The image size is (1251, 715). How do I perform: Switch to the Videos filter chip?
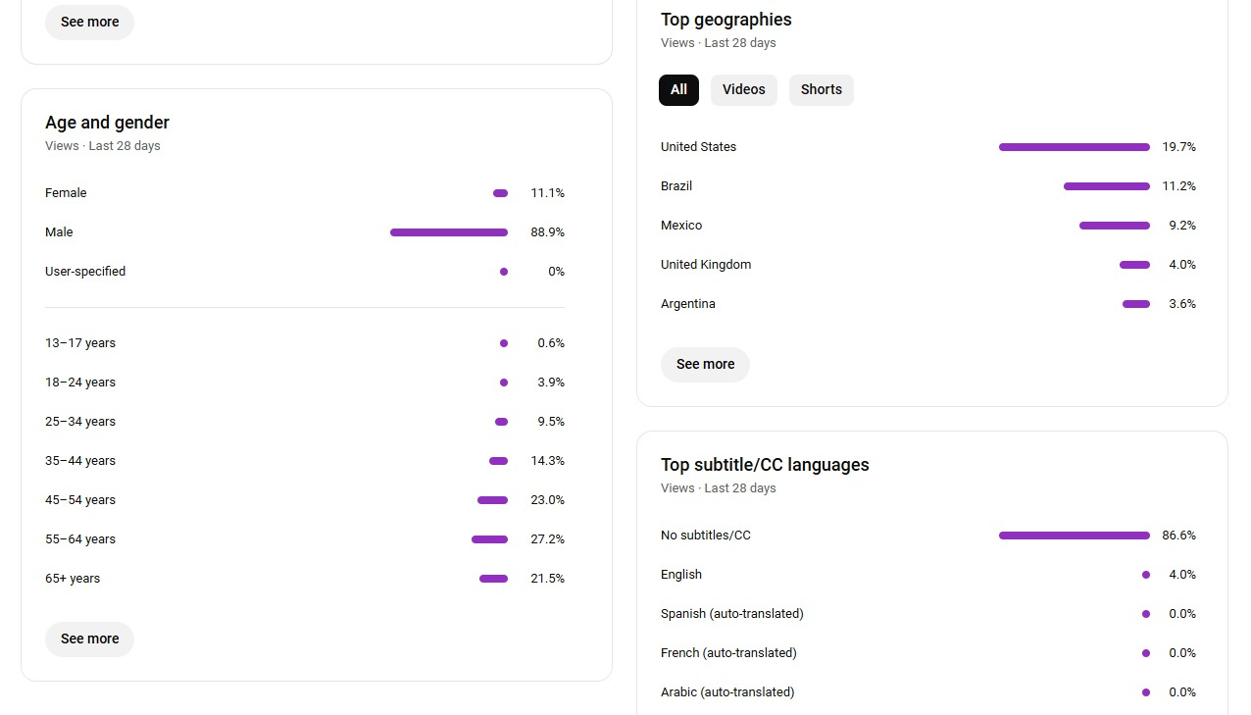pos(744,89)
